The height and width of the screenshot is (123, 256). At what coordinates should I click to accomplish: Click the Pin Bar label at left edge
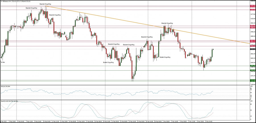point(2,62)
